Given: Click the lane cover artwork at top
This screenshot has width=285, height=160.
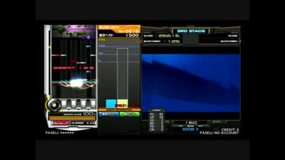Looking at the screenshot, I should pyautogui.click(x=73, y=31).
